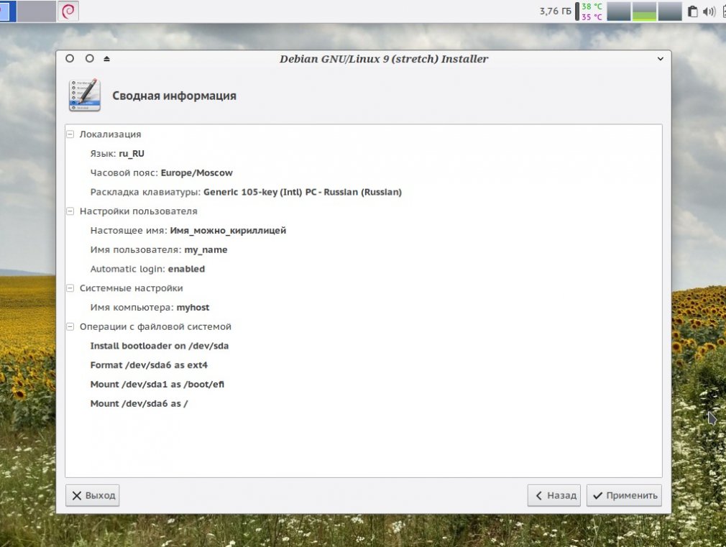Collapse the Настройки пользователя section
Screen dimensions: 726x547
click(x=70, y=211)
